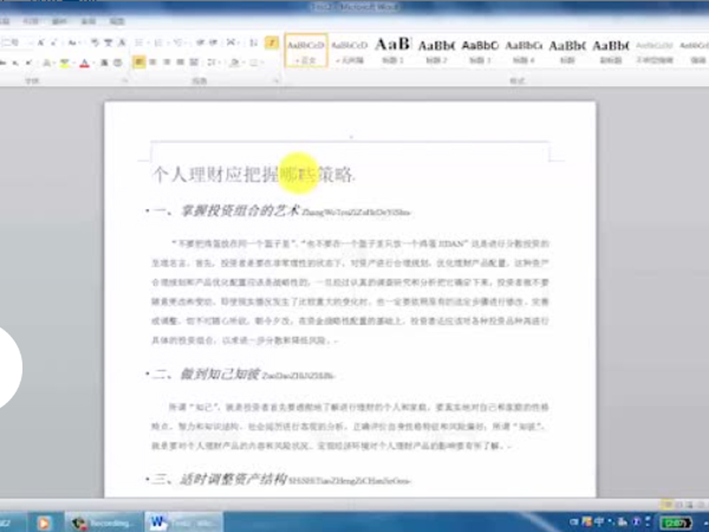Click the orange media player taskbar icon

[43, 523]
